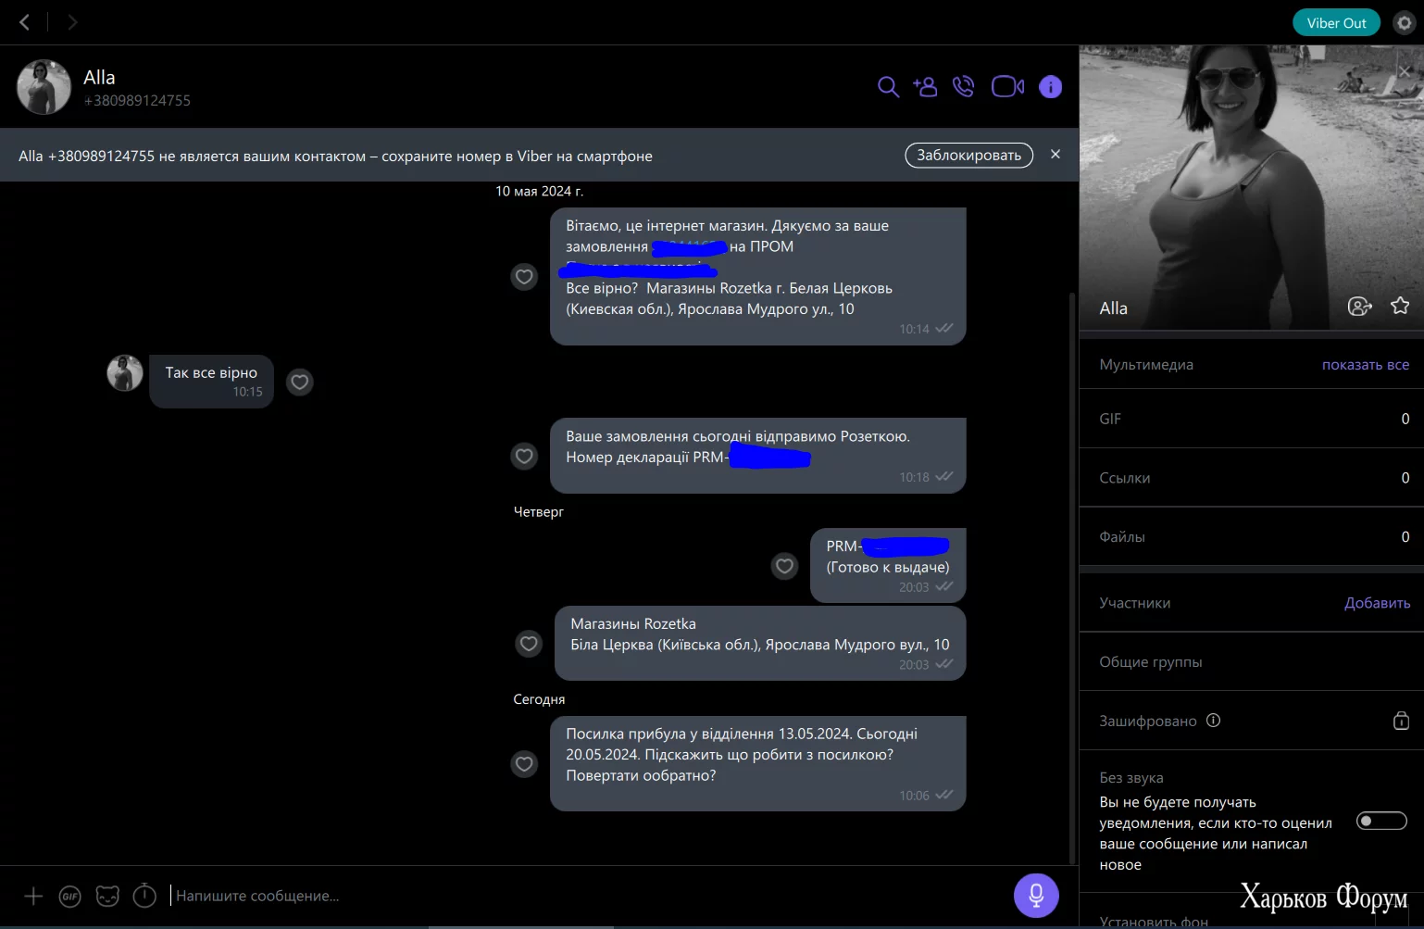Focus the 'Напишите сообщение...' input field
This screenshot has width=1424, height=929.
click(588, 896)
